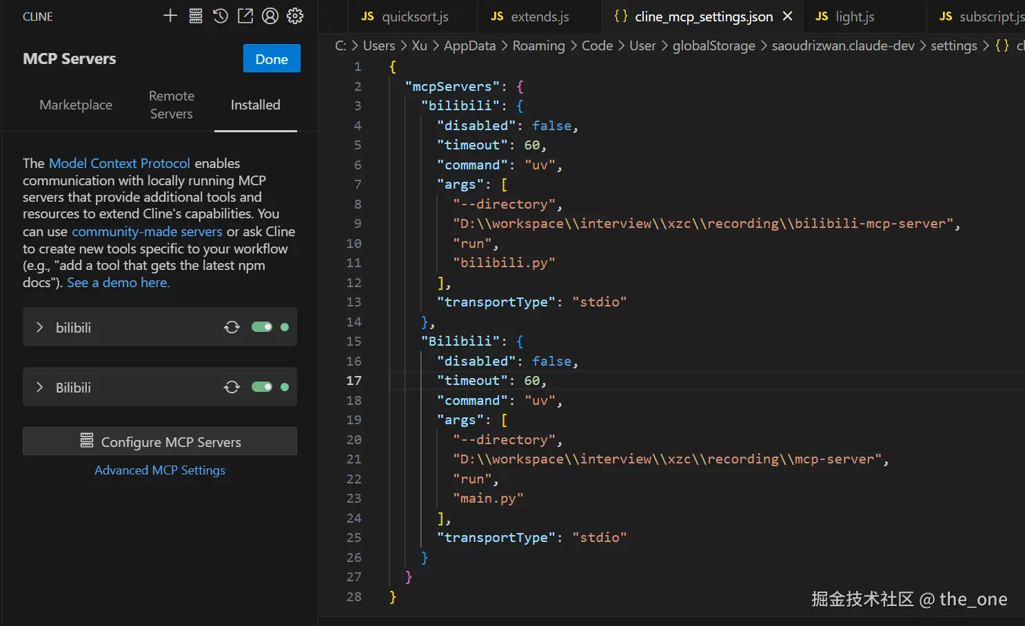Viewport: 1025px width, 626px height.
Task: Click Code breadcrumb segment
Action: 597,45
